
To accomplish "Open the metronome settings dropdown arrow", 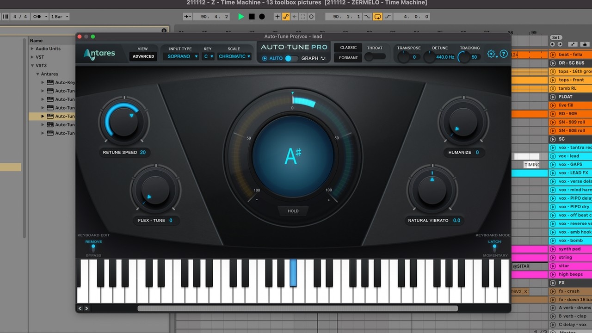I will point(45,17).
